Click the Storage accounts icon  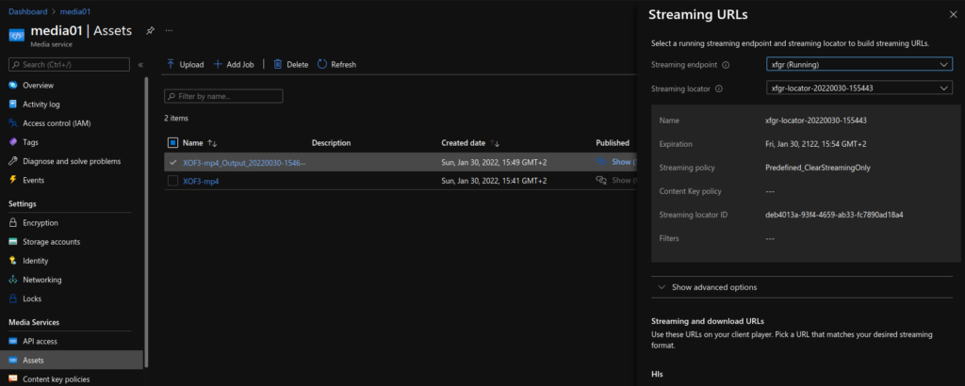(13, 242)
